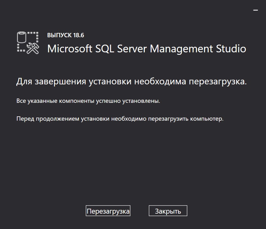Viewport: 266px width, 229px height.
Task: Minimize the installer window
Action: 255,10
